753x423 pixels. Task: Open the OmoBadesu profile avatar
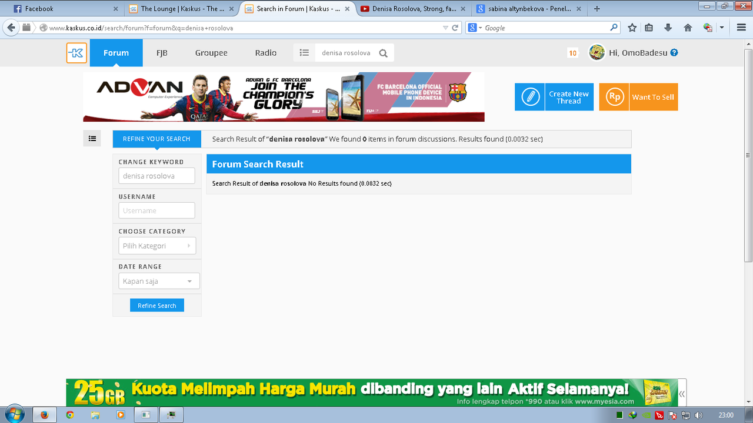(x=597, y=52)
